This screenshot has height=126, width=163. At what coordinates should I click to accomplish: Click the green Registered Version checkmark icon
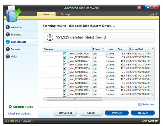(10, 107)
